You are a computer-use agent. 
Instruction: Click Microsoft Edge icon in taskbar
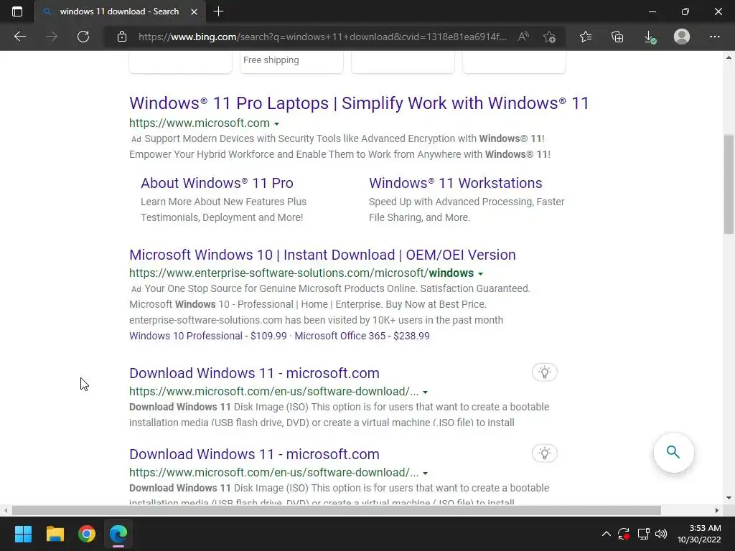[118, 534]
